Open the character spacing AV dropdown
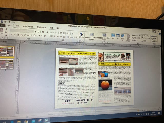 (34, 35)
